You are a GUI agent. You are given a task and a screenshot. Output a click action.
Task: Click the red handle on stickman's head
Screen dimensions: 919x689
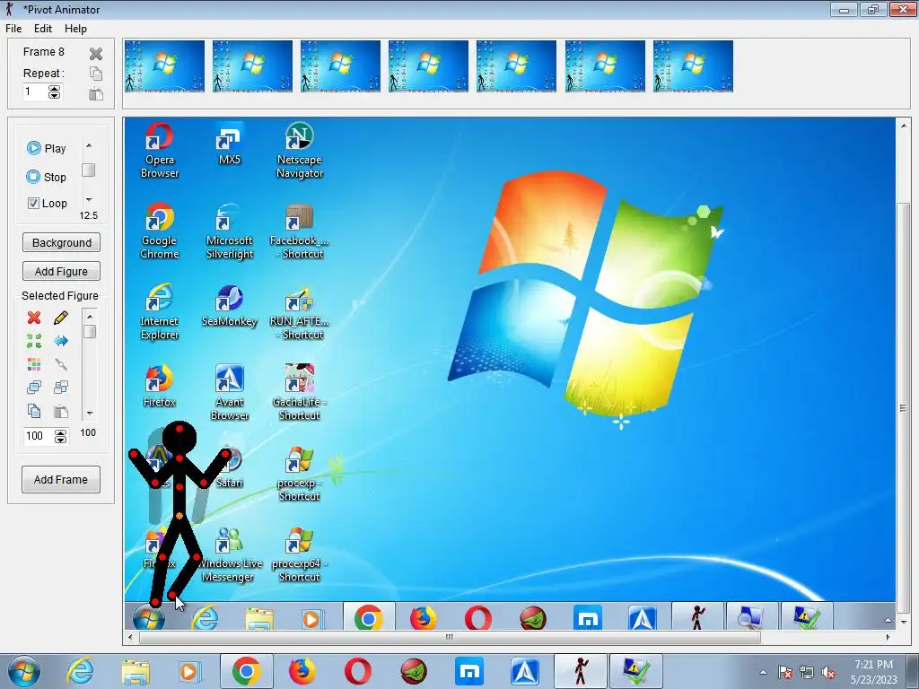[179, 430]
